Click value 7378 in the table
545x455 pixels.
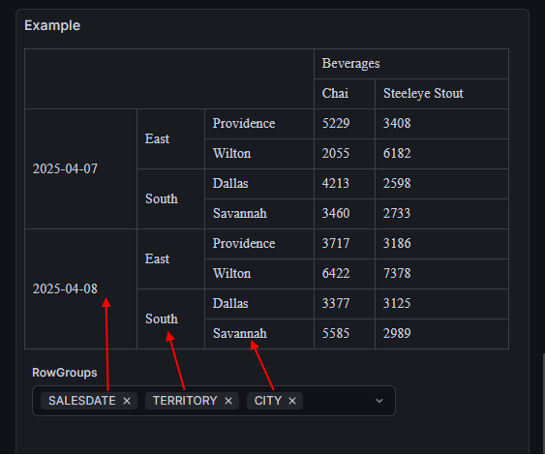click(x=397, y=274)
